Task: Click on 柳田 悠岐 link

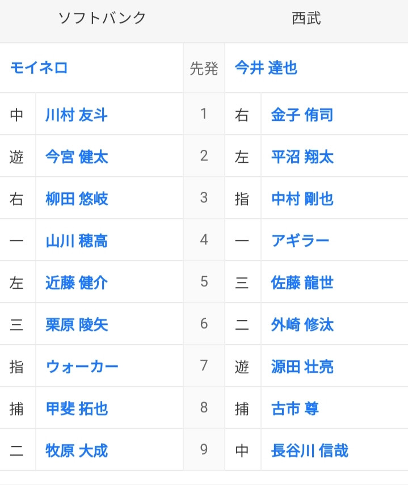Action: click(77, 199)
